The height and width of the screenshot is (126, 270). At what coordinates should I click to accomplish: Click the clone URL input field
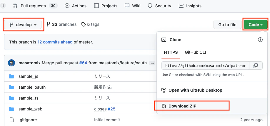click(205, 66)
